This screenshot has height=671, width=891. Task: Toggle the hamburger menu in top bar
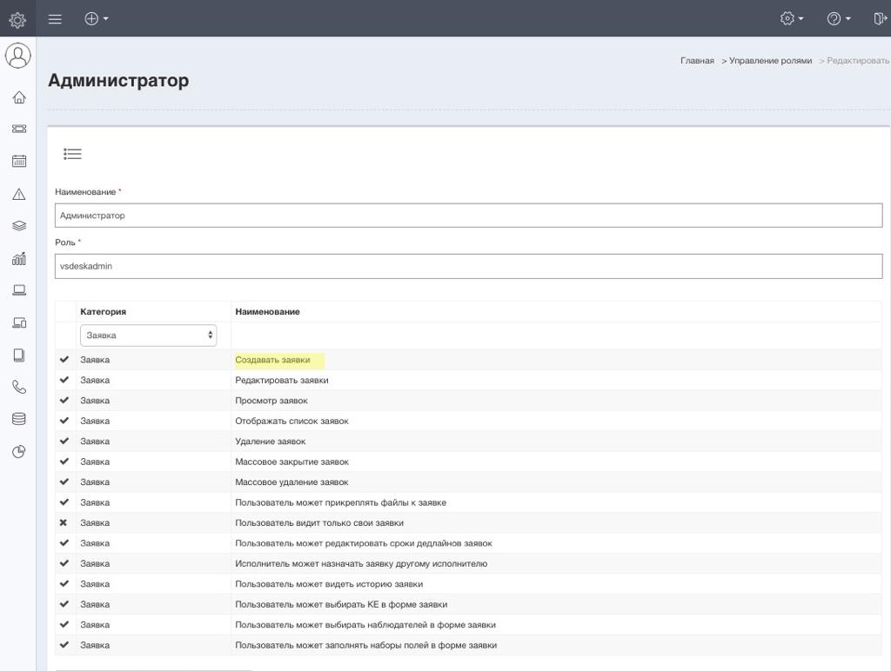pos(55,18)
